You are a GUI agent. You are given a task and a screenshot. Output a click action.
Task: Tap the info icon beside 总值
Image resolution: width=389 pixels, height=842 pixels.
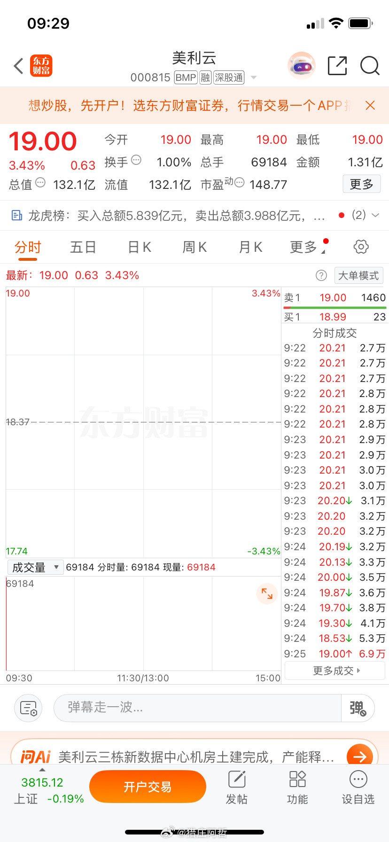(40, 182)
